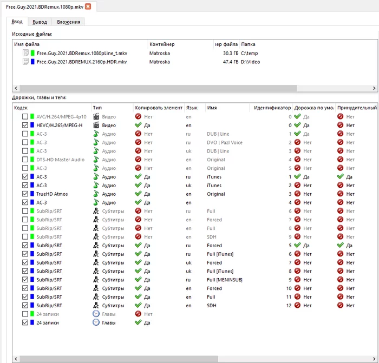Select name cell DVO | Pazl Voice

225,142
